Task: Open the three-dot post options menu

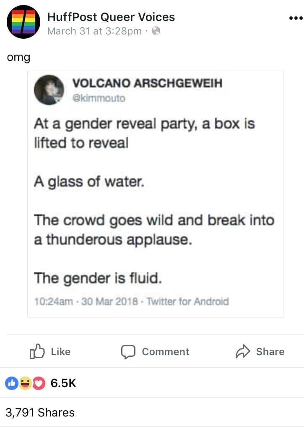Action: click(296, 18)
